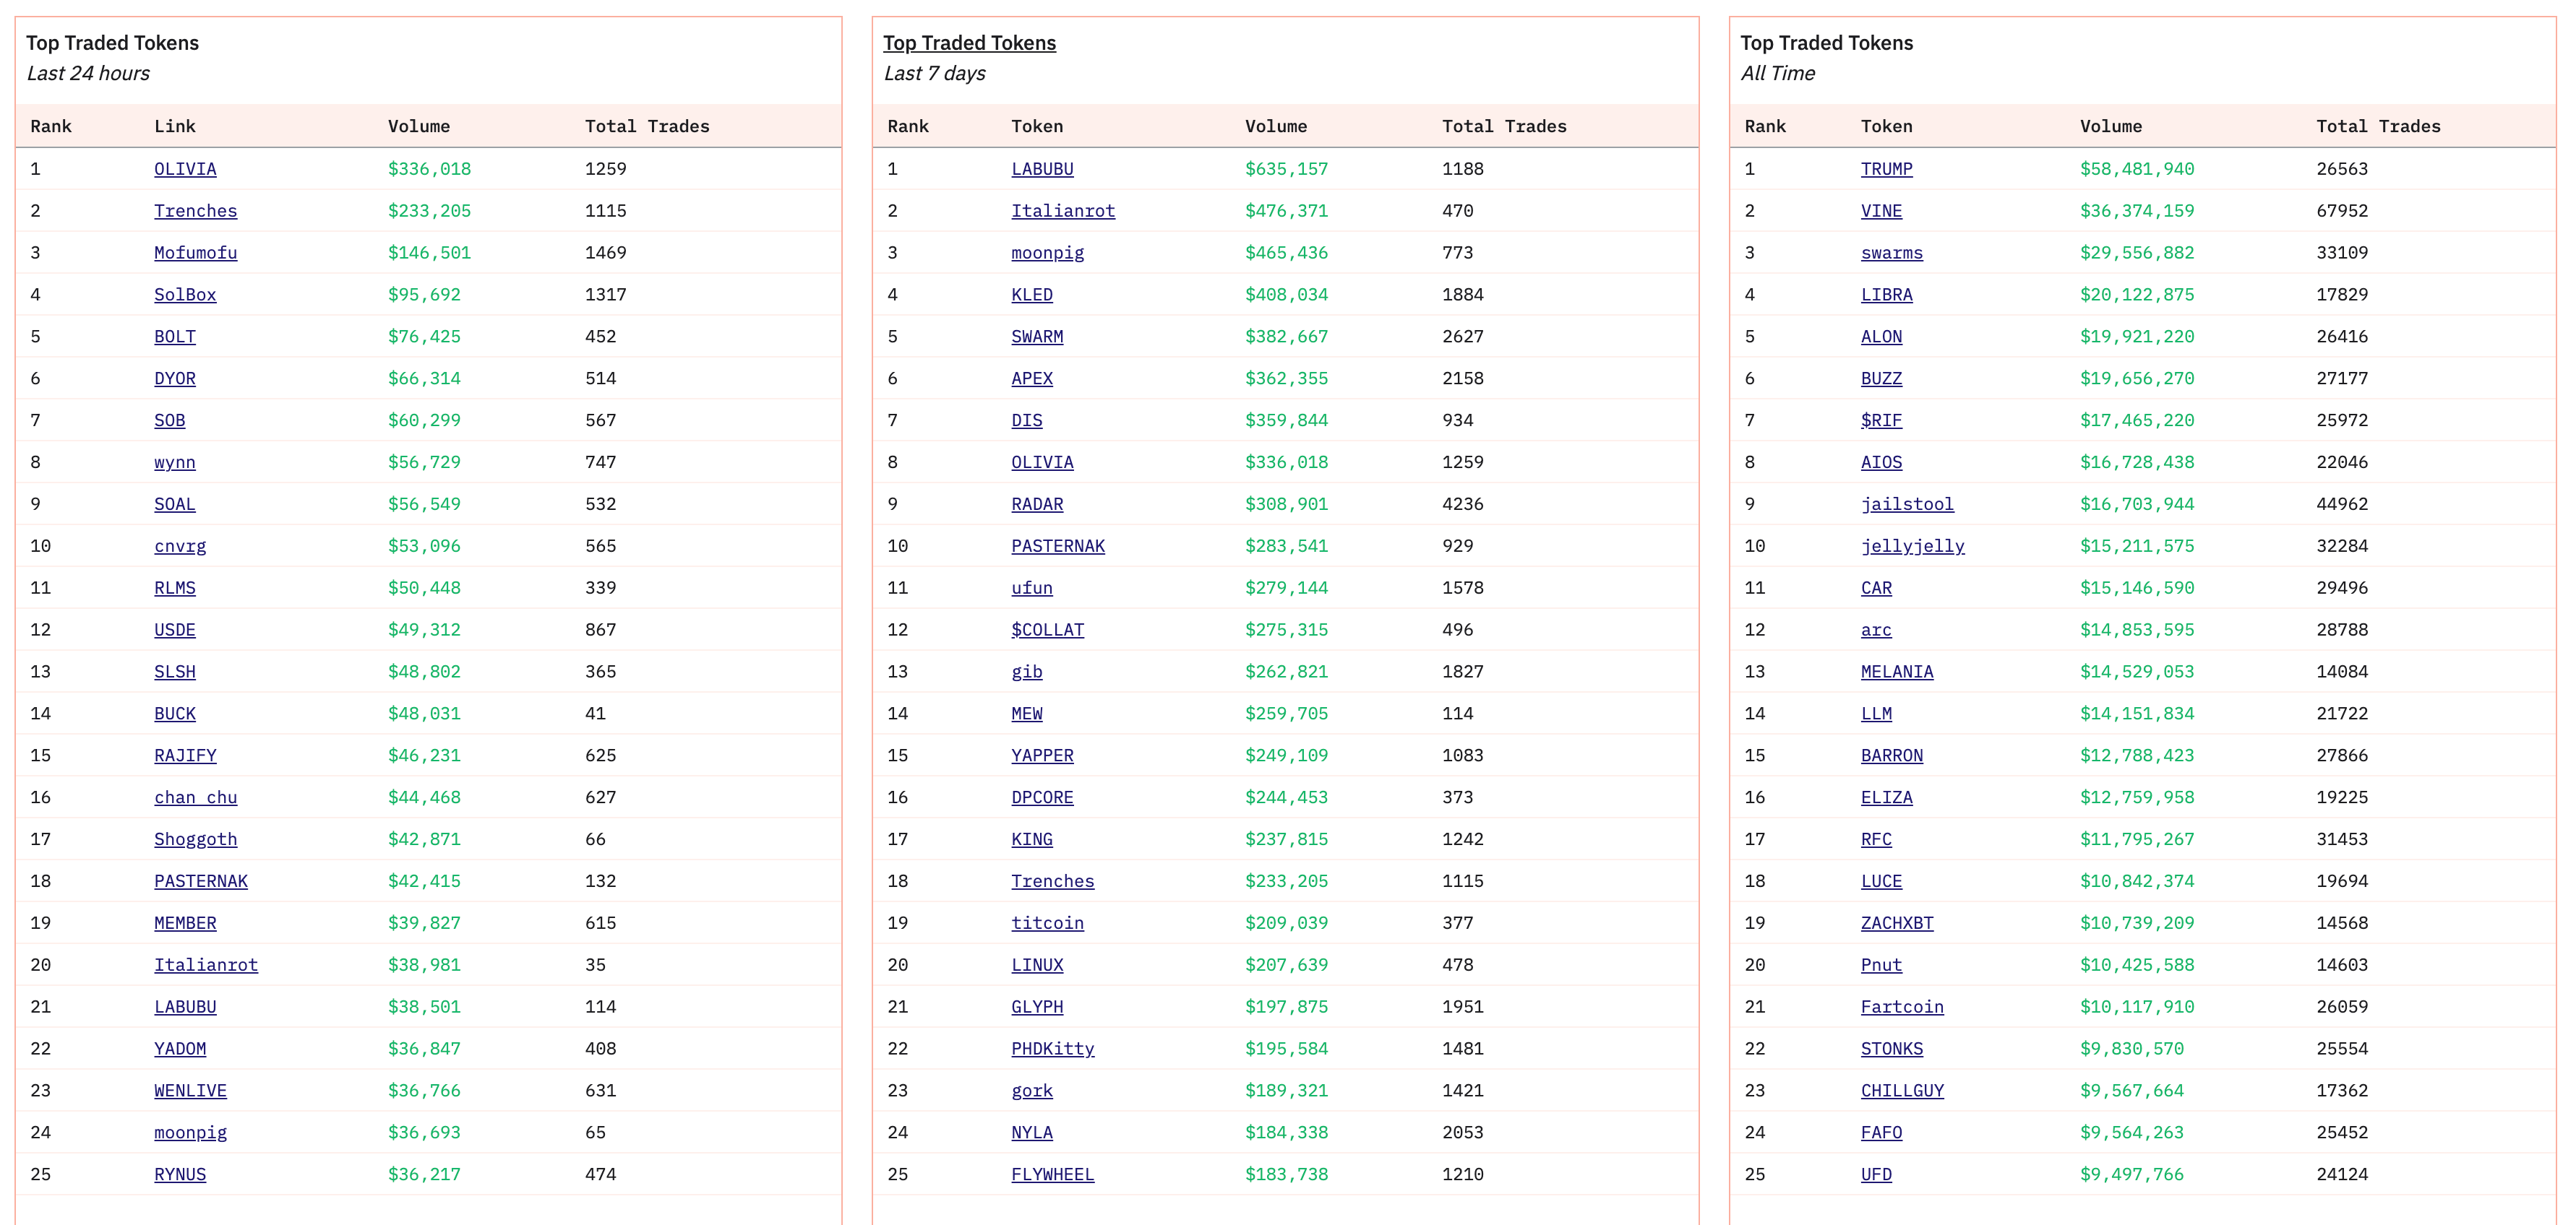Open the OLIVIA link in 24-hour table
Viewport: 2576px width, 1225px height.
(185, 169)
